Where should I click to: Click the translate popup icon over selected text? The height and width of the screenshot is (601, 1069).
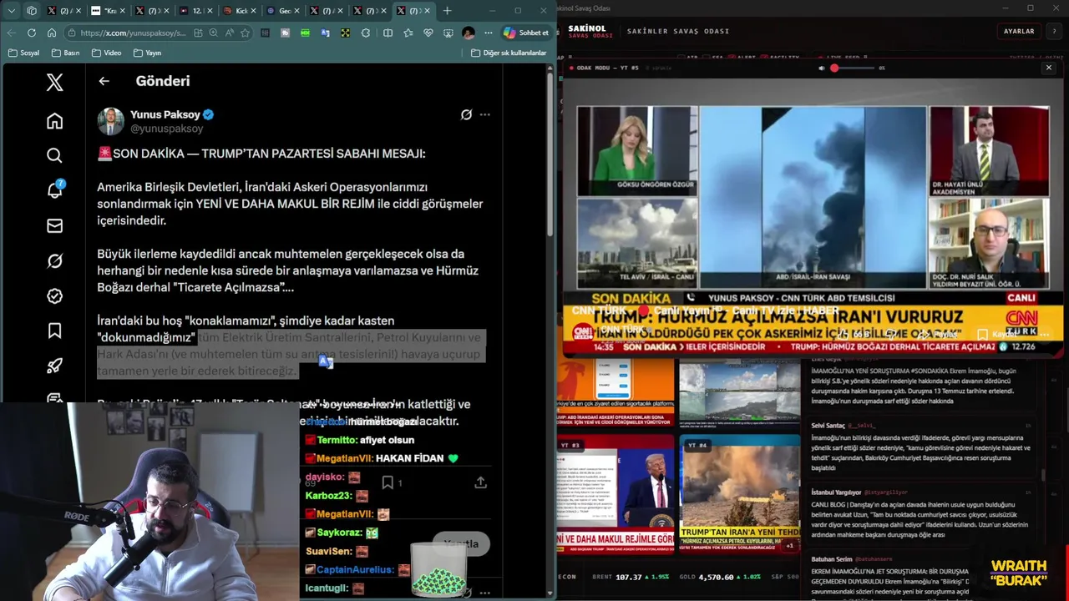pos(326,361)
